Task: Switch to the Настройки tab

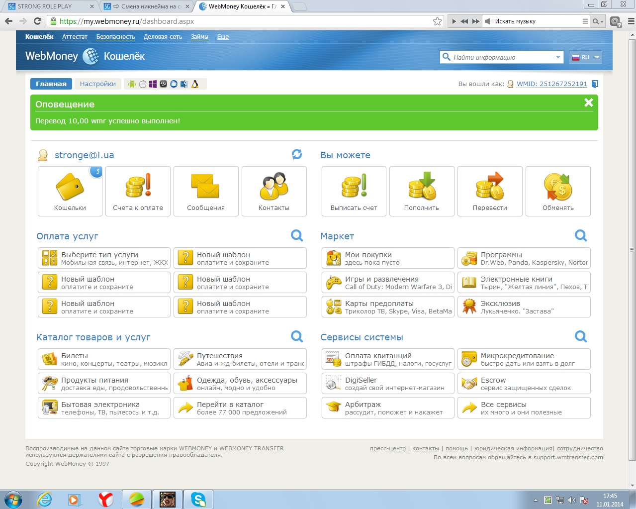Action: click(98, 84)
